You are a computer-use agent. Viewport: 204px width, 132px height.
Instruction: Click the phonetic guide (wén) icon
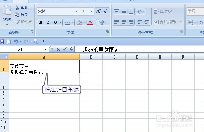tap(102, 22)
